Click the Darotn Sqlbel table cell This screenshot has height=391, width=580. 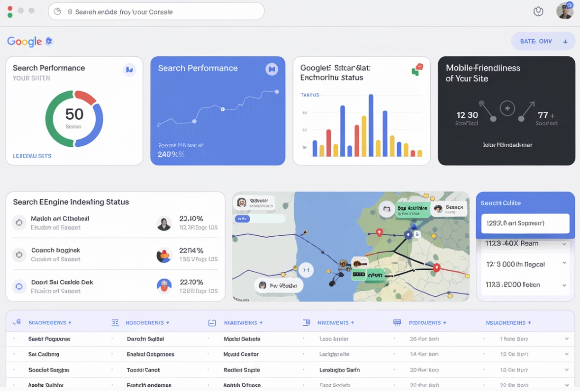point(145,339)
